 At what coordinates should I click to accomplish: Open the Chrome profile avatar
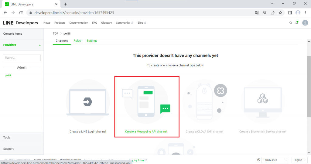(x=298, y=13)
